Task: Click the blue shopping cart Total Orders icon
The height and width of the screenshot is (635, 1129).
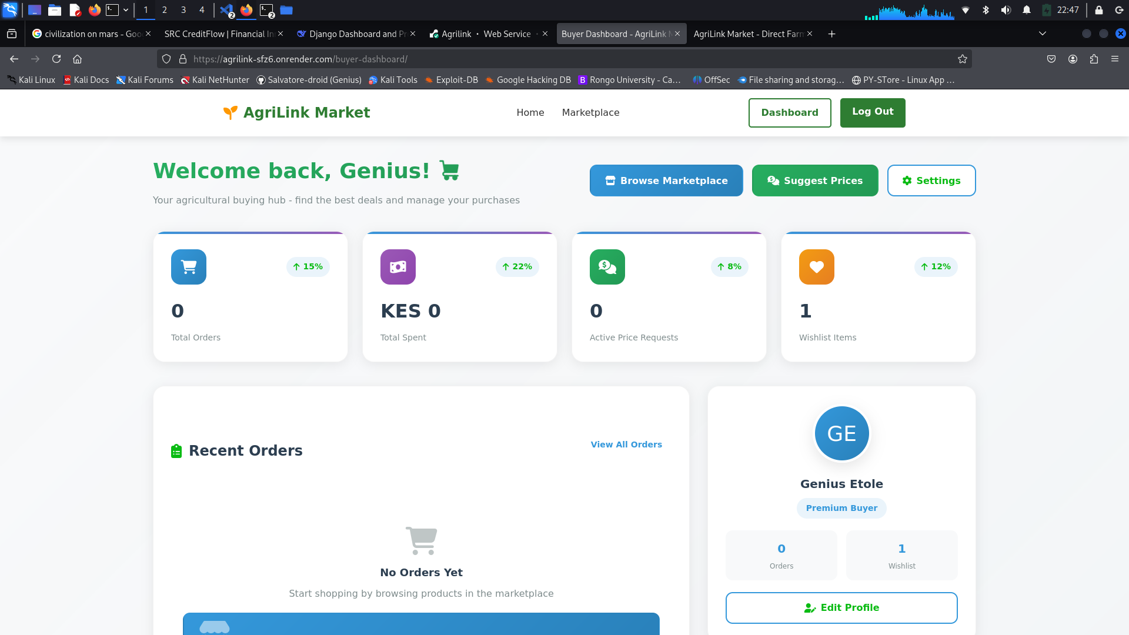Action: (x=188, y=267)
